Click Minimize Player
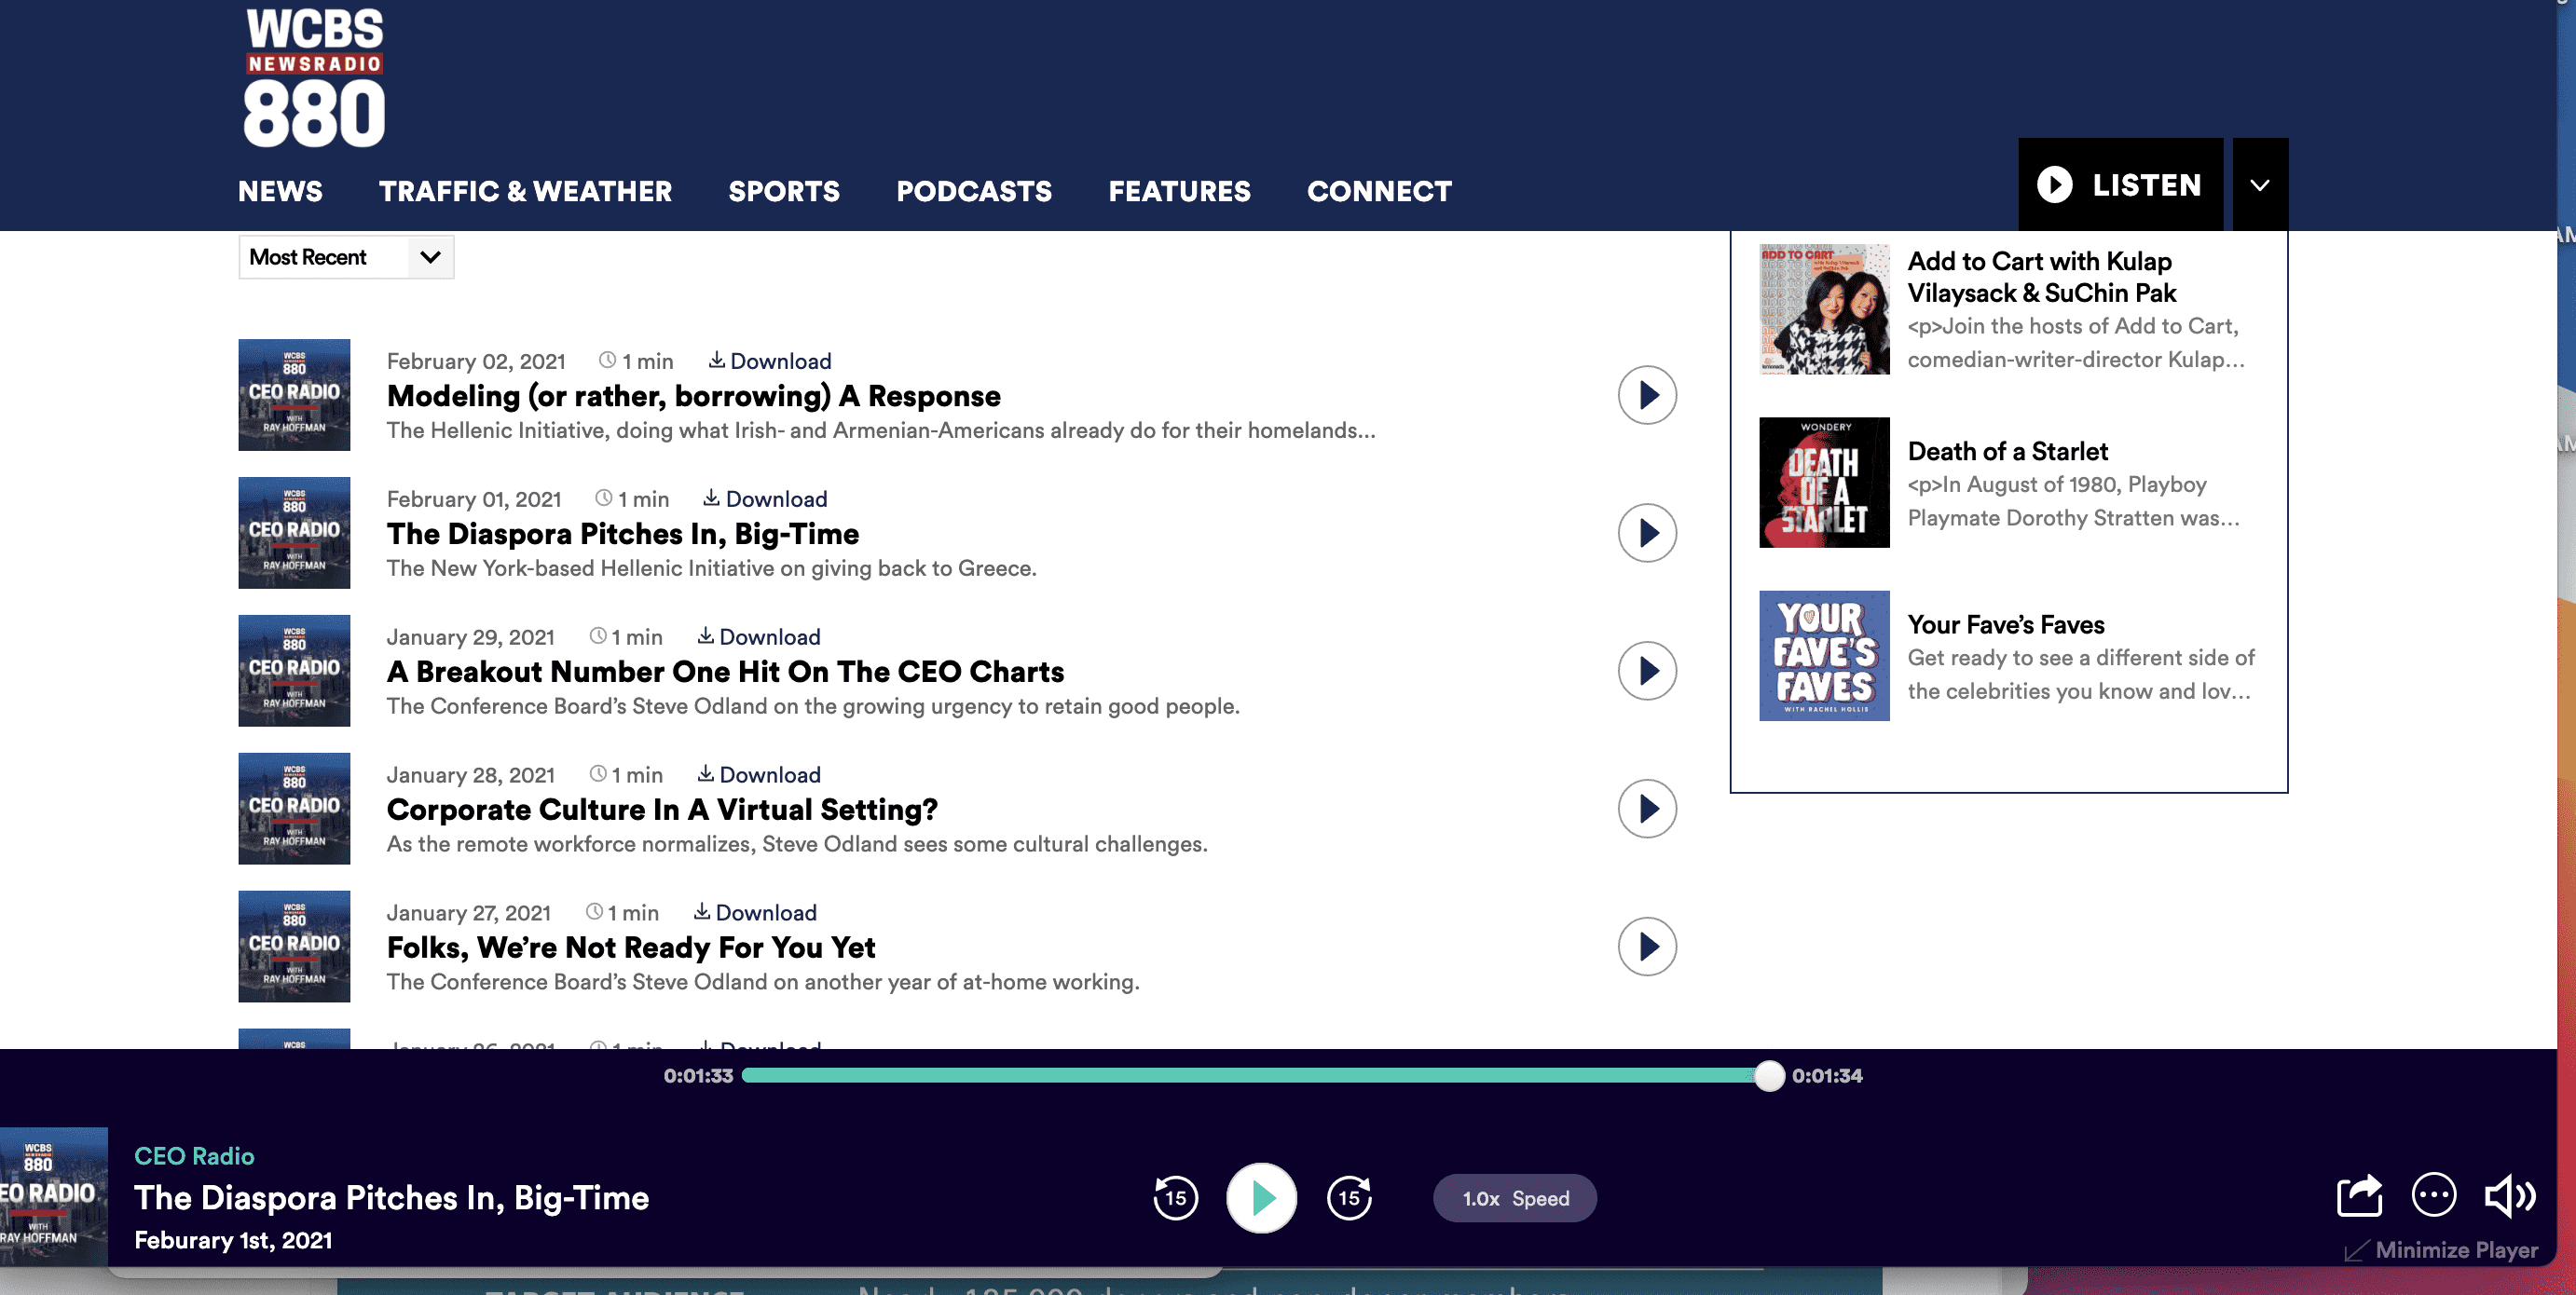Viewport: 2576px width, 1295px height. tap(2441, 1250)
